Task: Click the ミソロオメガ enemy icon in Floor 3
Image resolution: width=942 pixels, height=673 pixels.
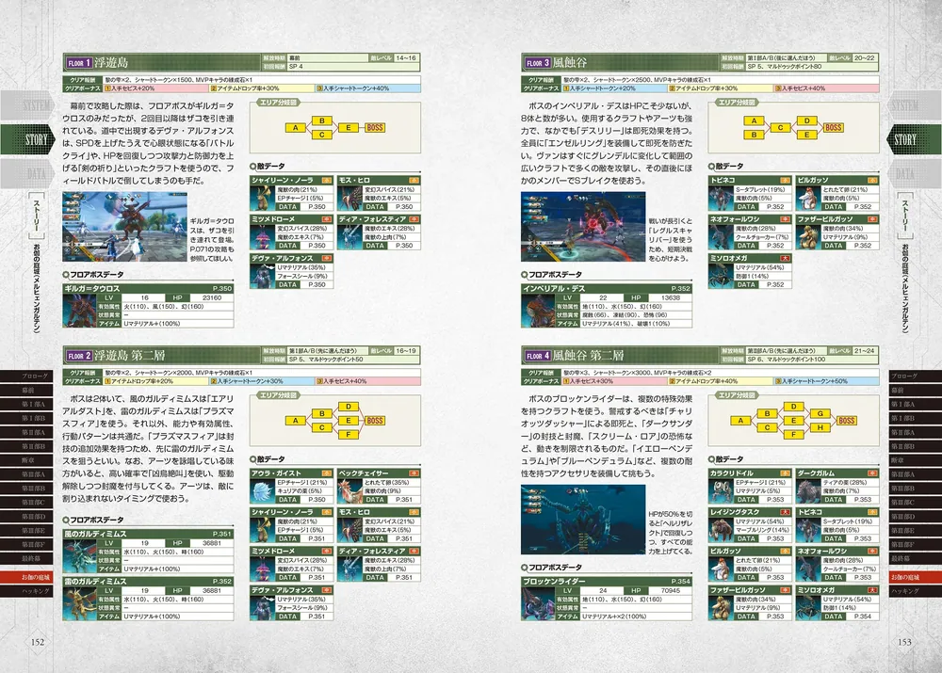Action: click(721, 276)
